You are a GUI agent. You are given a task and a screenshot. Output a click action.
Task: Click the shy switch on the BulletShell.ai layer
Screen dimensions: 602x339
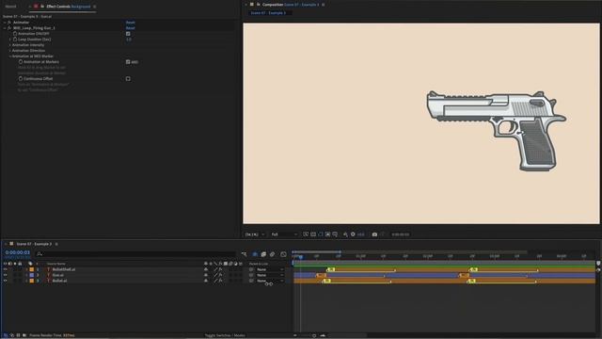coord(206,269)
